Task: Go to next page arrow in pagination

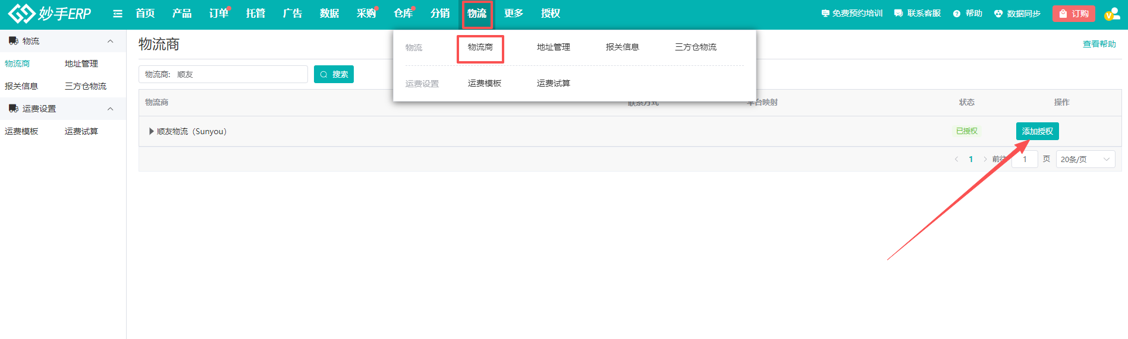Action: (985, 159)
